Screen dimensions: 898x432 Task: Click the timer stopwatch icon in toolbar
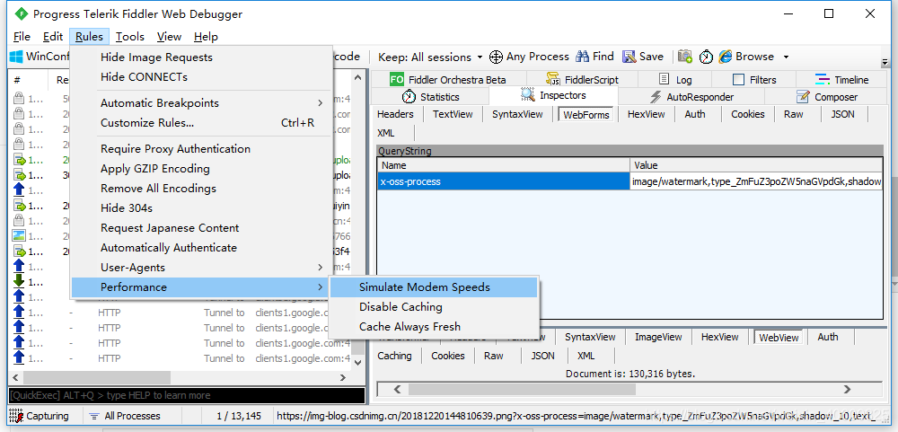point(706,57)
